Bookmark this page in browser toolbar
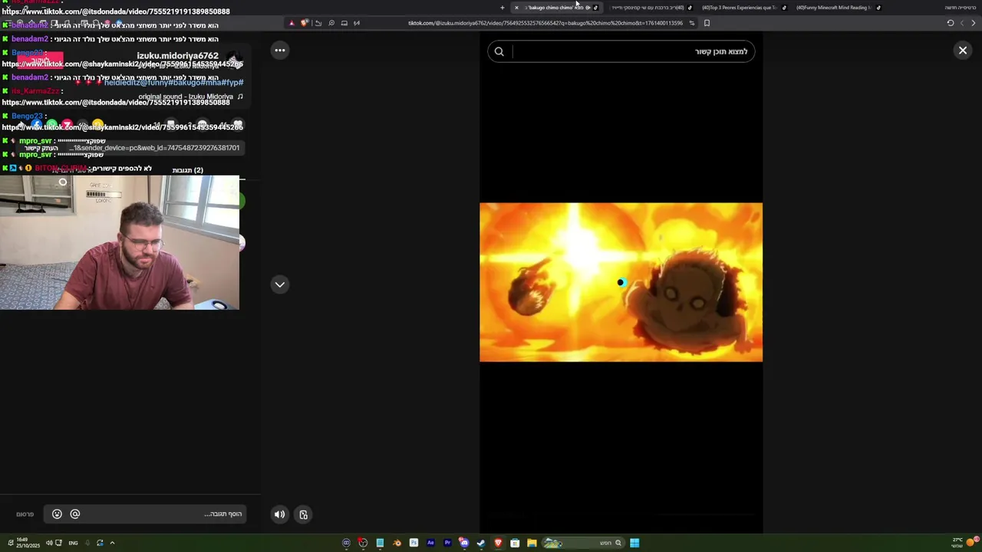This screenshot has height=552, width=982. coord(707,23)
